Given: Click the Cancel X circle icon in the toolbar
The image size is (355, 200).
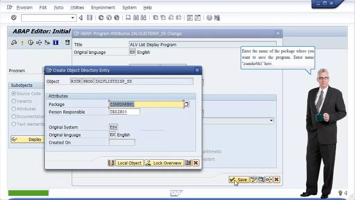Looking at the screenshot, I should click(116, 18).
